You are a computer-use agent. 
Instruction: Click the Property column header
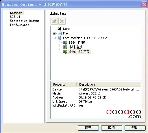pyautogui.click(x=64, y=84)
